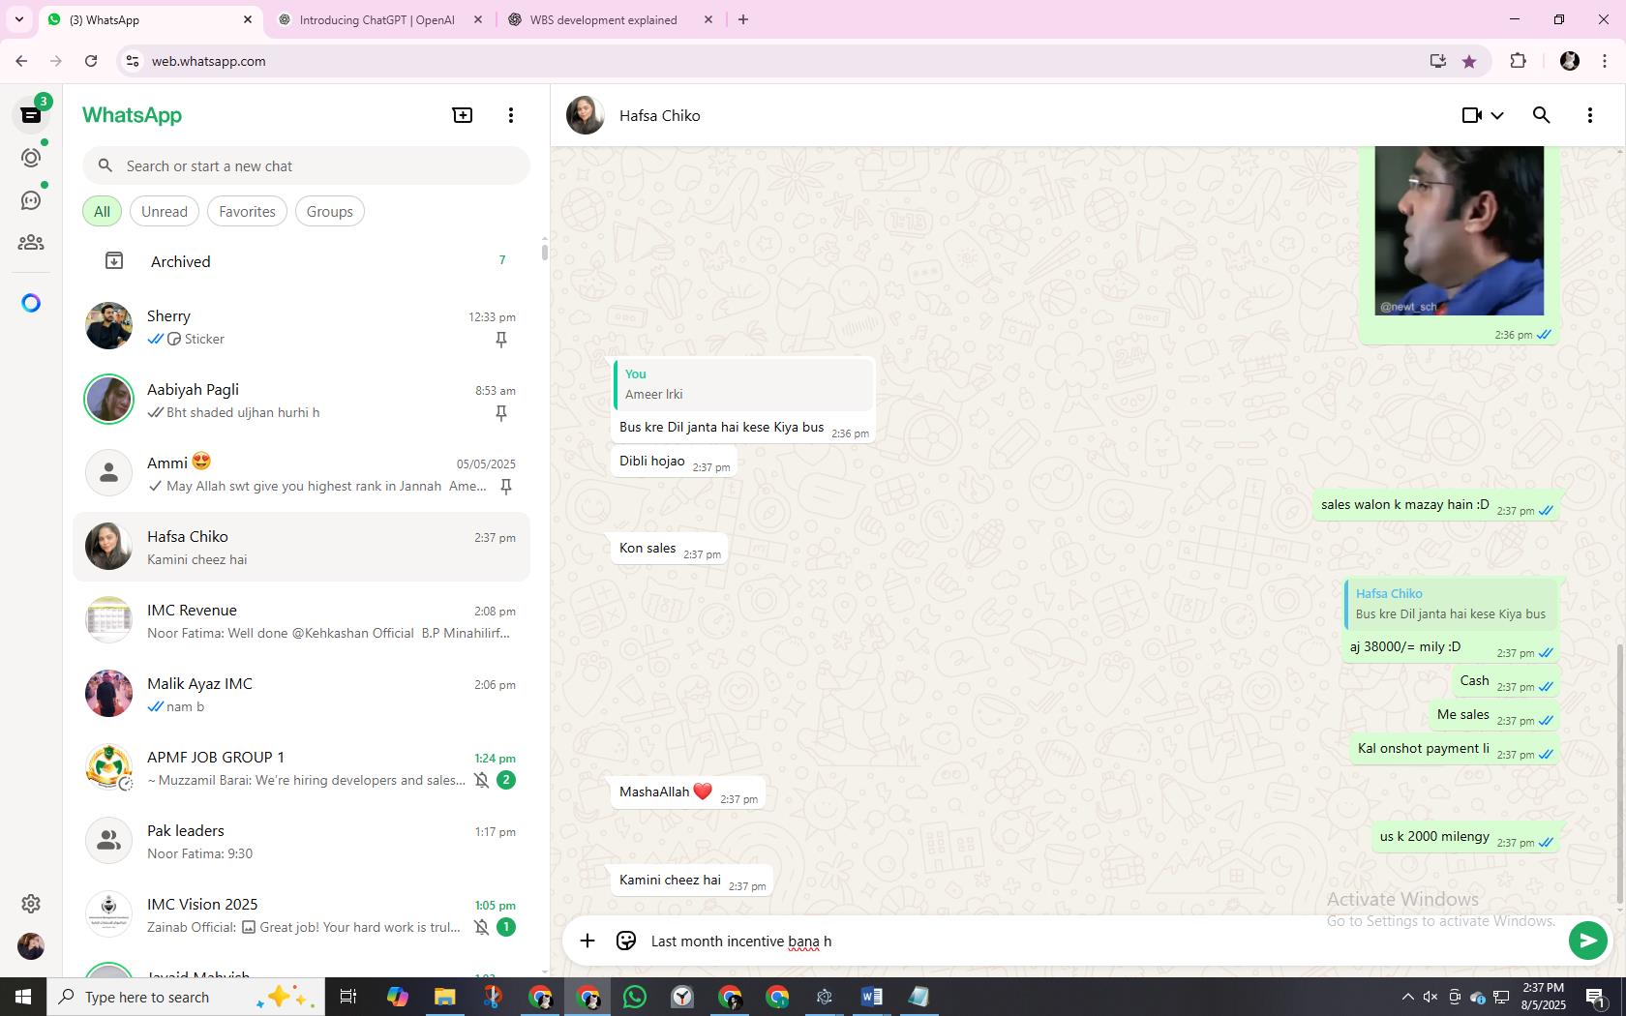
Task: Select the Unread filter chip
Action: 165,212
